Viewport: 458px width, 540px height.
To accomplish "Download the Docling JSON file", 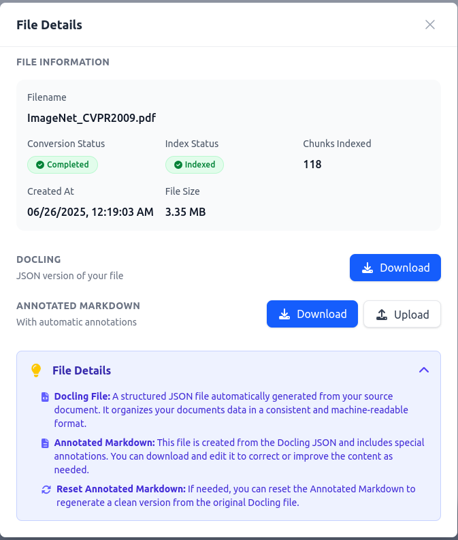I will (395, 268).
